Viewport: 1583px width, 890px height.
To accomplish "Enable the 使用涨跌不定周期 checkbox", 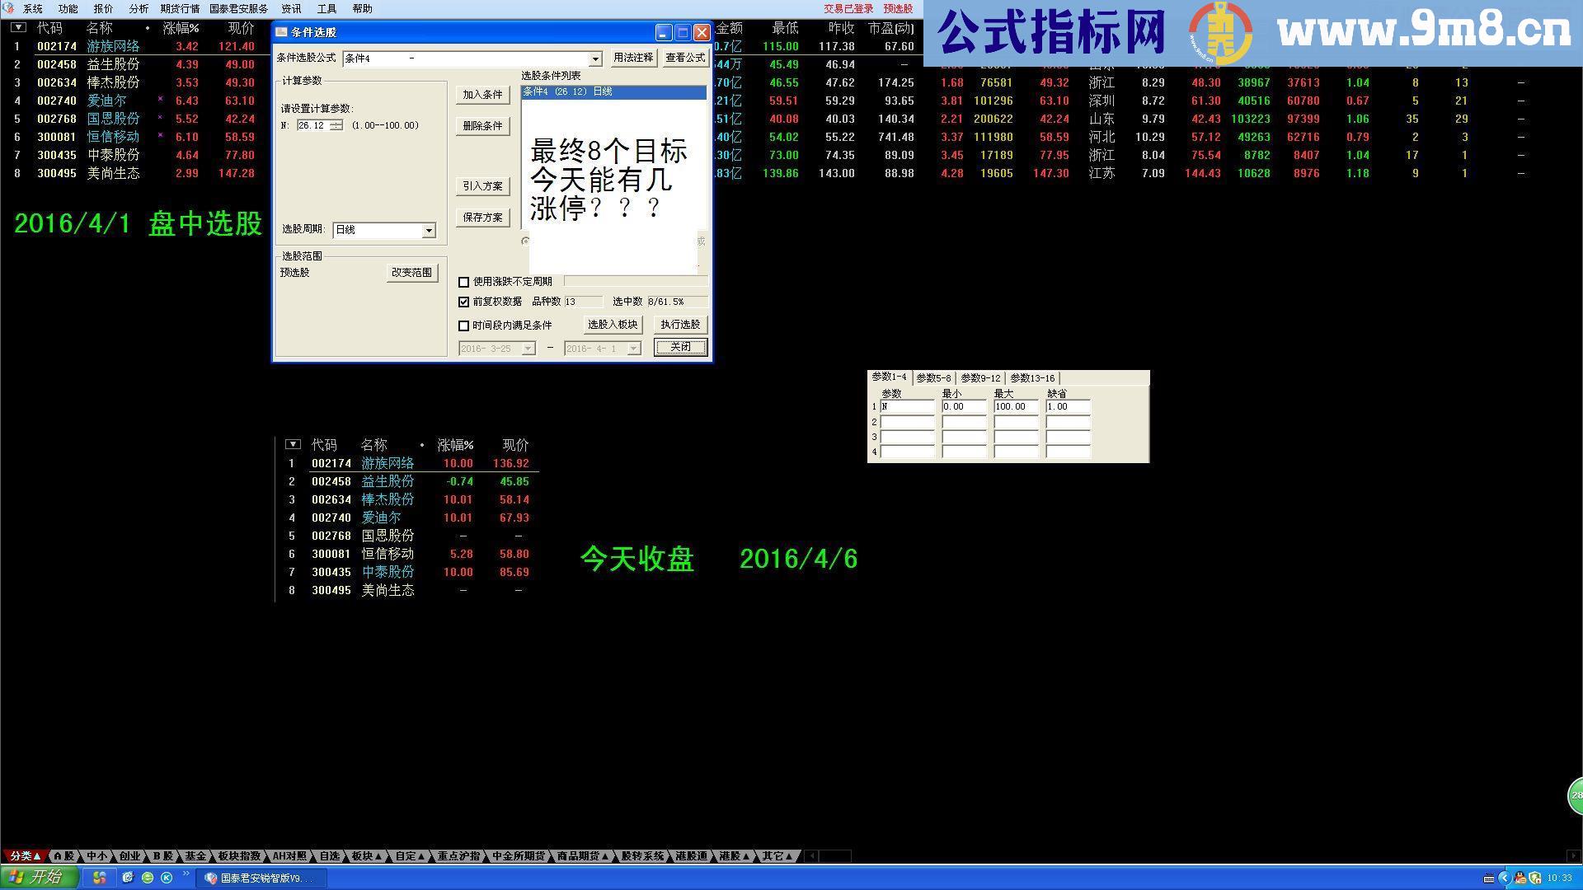I will (x=464, y=282).
